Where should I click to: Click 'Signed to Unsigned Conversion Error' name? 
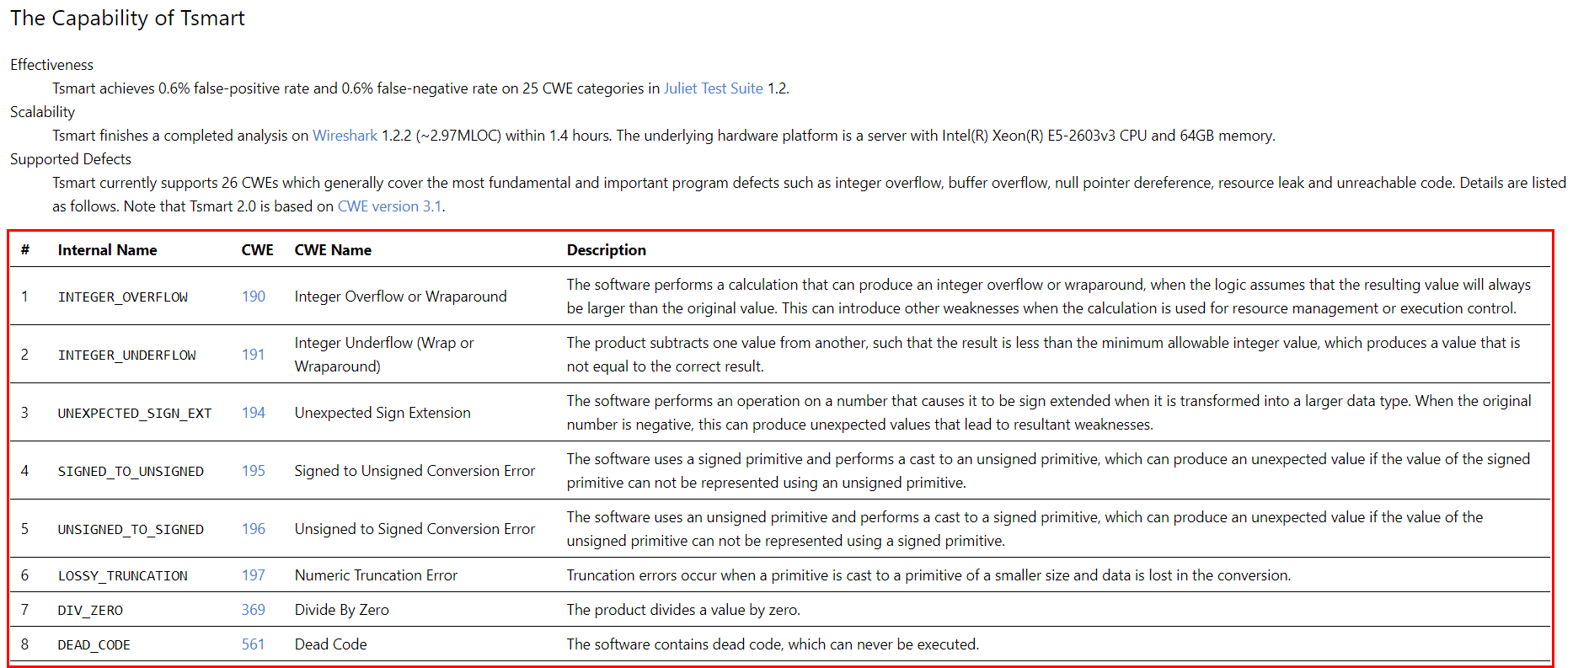[415, 471]
